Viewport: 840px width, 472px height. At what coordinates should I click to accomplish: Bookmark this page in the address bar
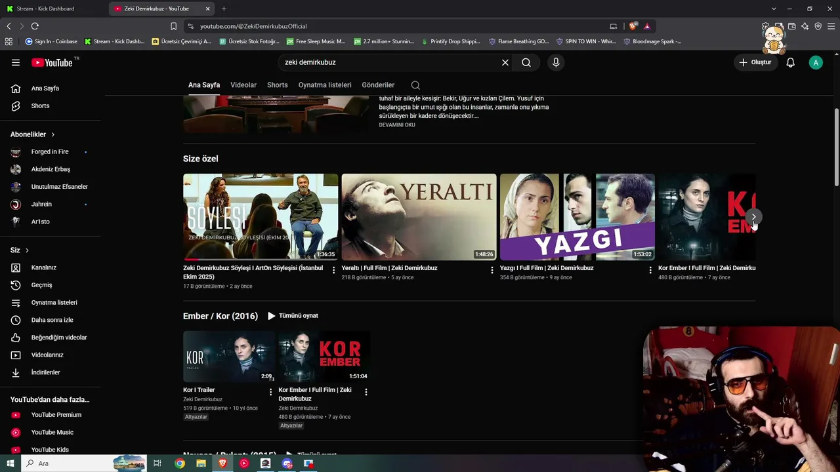173,26
